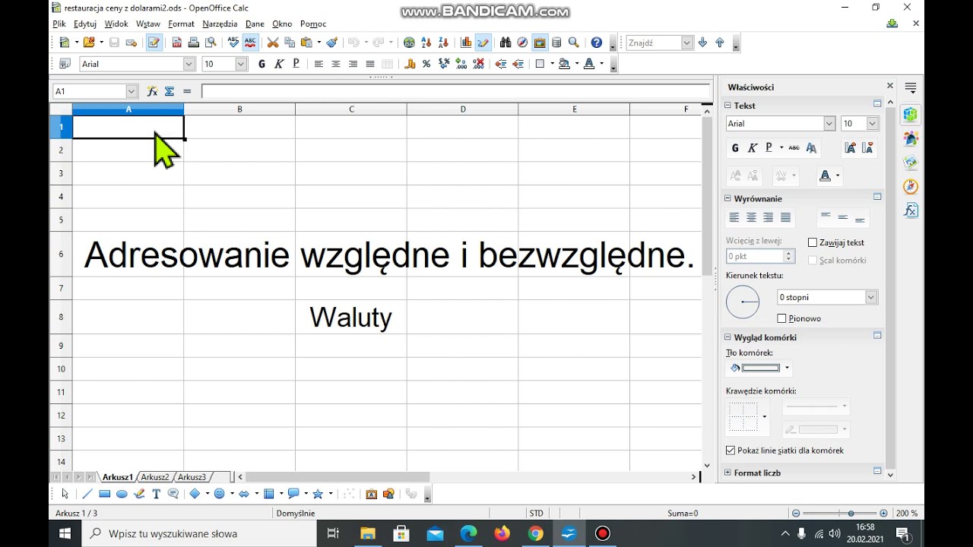Open the font name dropdown in toolbar
The image size is (973, 547).
click(x=189, y=64)
